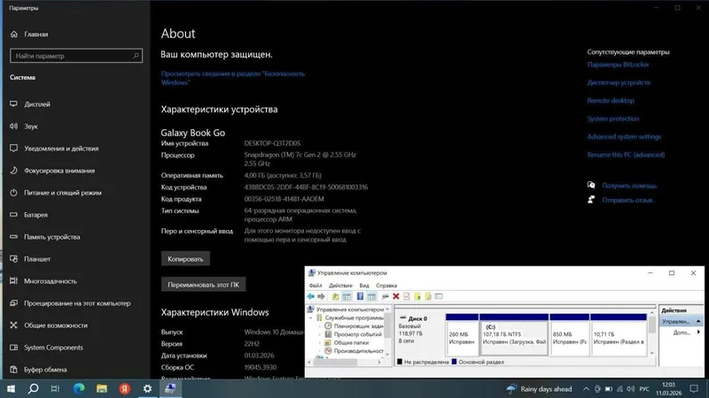Open the Параметры BitLocker link

[x=618, y=65]
